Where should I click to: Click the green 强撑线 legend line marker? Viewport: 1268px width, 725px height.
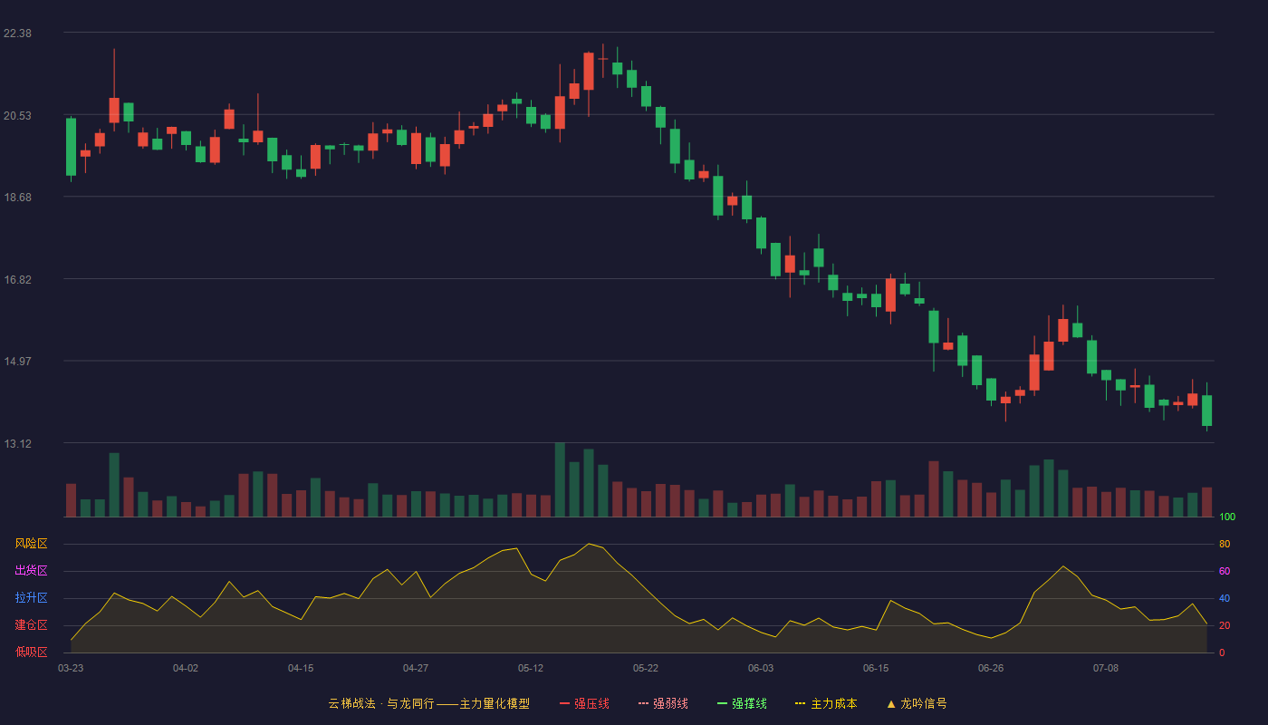click(722, 703)
